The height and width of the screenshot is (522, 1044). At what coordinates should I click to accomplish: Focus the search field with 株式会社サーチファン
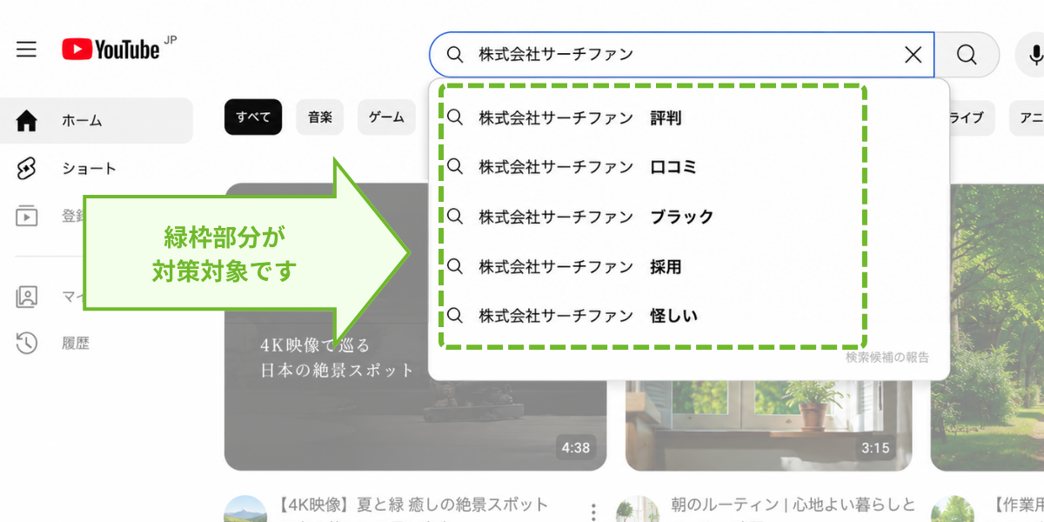point(681,55)
